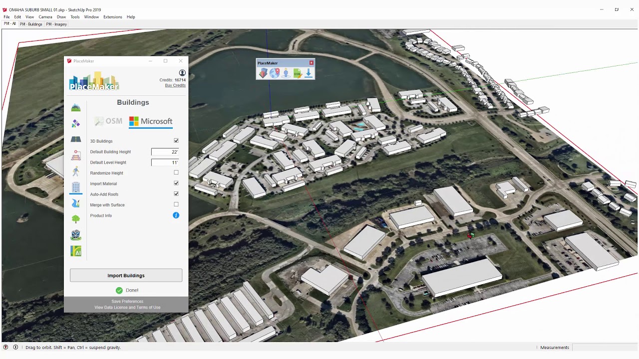
Task: Open the water river section icon in sidebar
Action: point(75,203)
